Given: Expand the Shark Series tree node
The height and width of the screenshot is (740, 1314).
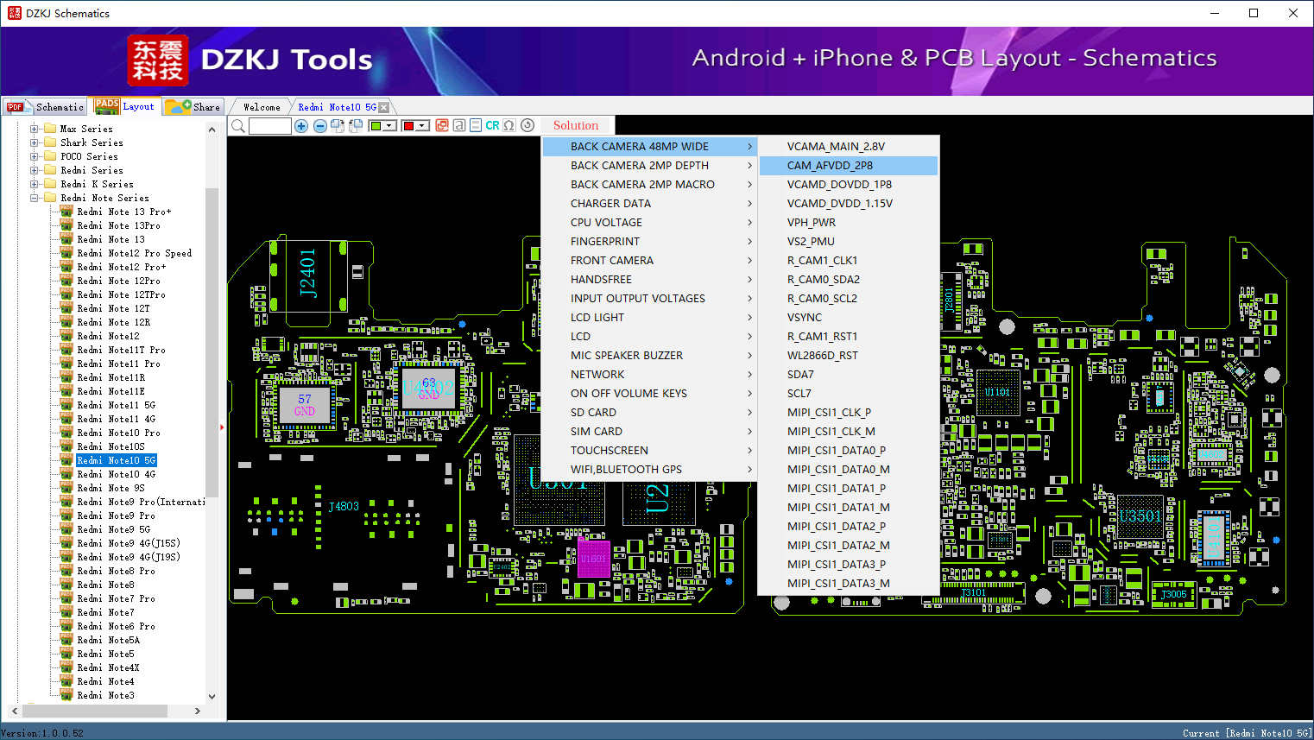Looking at the screenshot, I should tap(35, 142).
